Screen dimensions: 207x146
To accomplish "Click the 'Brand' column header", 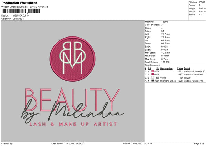I will [187, 69].
